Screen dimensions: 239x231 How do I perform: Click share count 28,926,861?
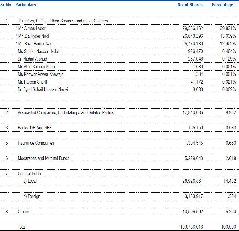[193, 181]
